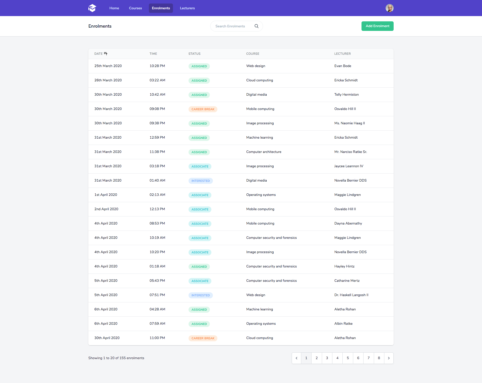
Task: Click the graduation cap logo icon
Action: 92,8
